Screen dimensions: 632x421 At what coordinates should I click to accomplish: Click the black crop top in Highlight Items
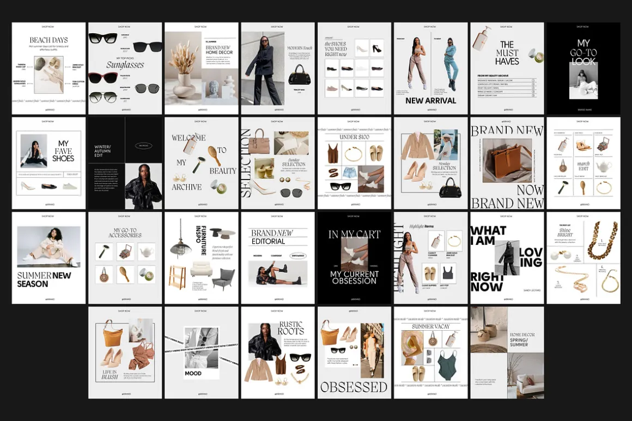click(448, 273)
